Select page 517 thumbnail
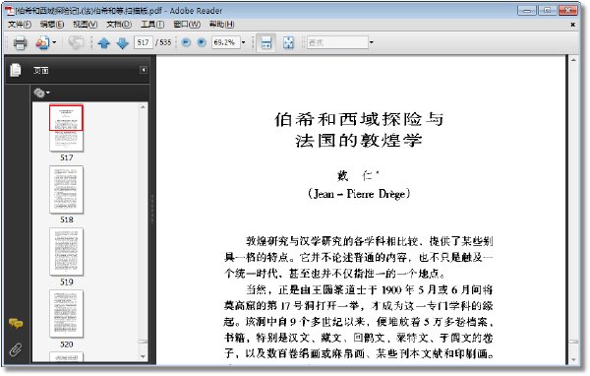Image resolution: width=590 pixels, height=376 pixels. [66, 128]
